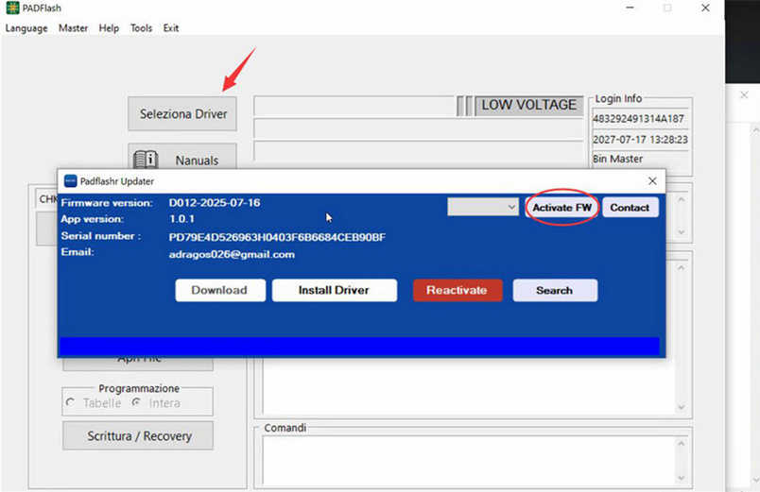This screenshot has width=760, height=492.
Task: Click the Seleziona Driver button
Action: (182, 114)
